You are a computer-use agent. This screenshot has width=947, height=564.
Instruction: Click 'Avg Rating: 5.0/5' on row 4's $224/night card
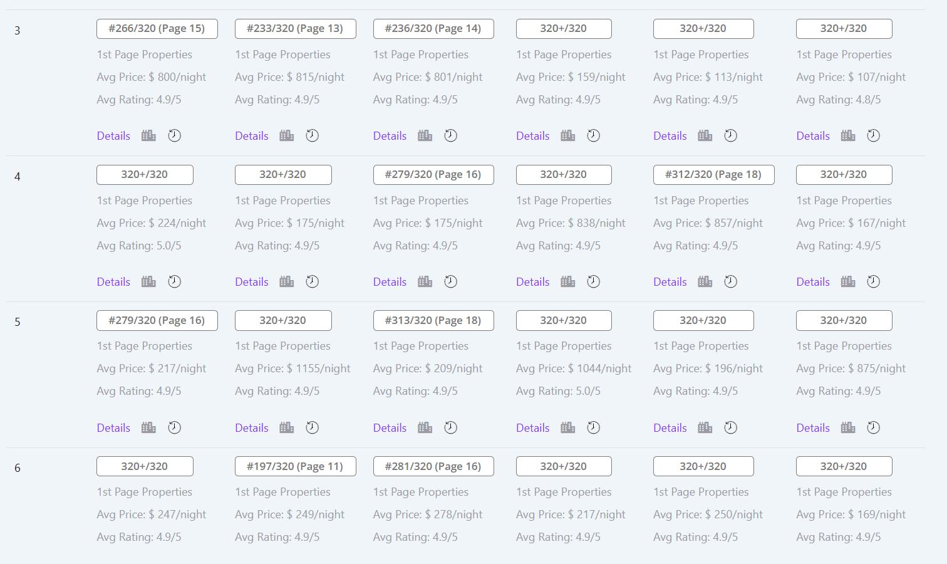[x=139, y=246]
